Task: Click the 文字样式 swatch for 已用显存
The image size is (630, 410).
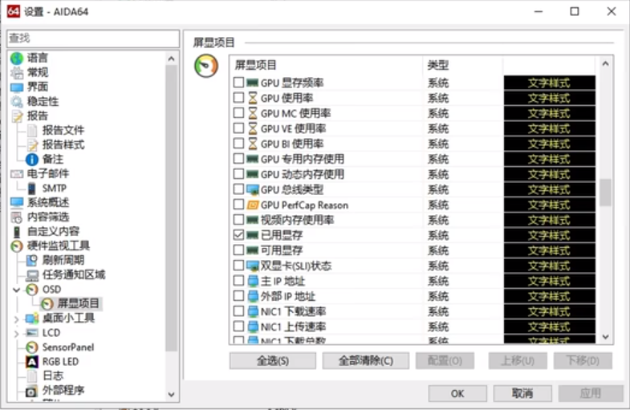Action: 549,235
